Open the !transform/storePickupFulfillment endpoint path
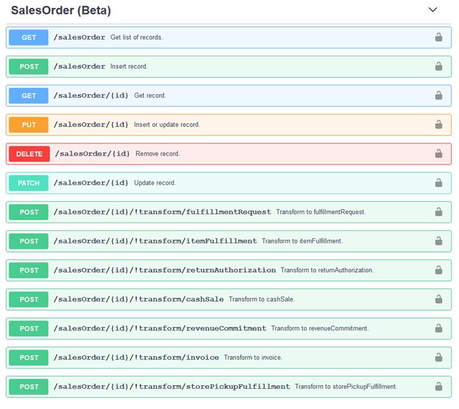Image resolution: width=459 pixels, height=409 pixels. pyautogui.click(x=172, y=386)
